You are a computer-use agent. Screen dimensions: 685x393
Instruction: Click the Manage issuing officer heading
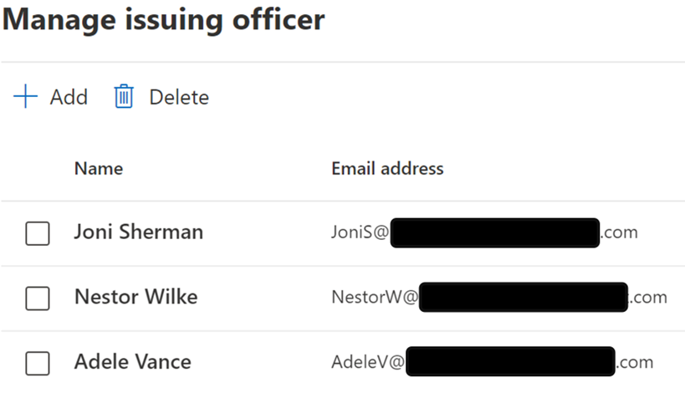163,20
